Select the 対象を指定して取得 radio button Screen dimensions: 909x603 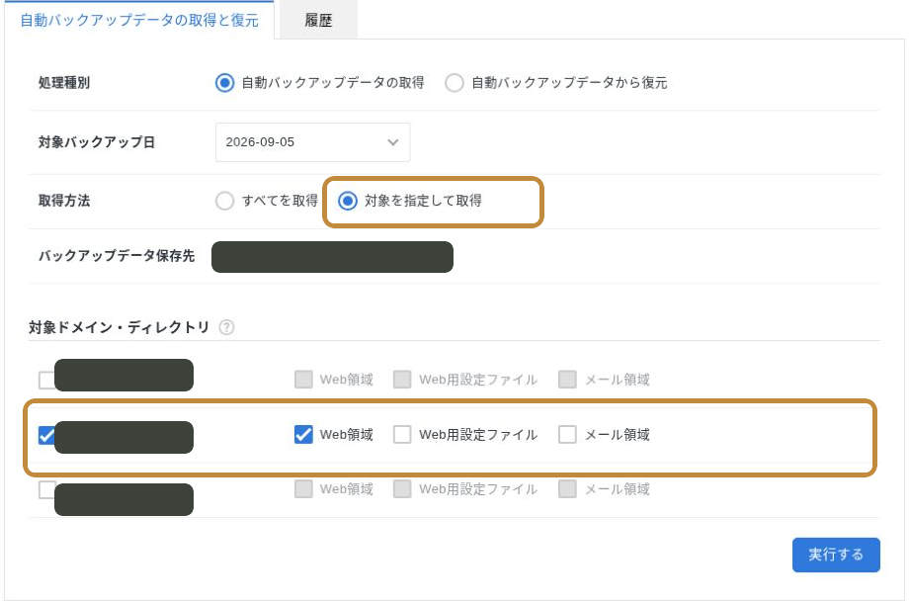pos(348,202)
